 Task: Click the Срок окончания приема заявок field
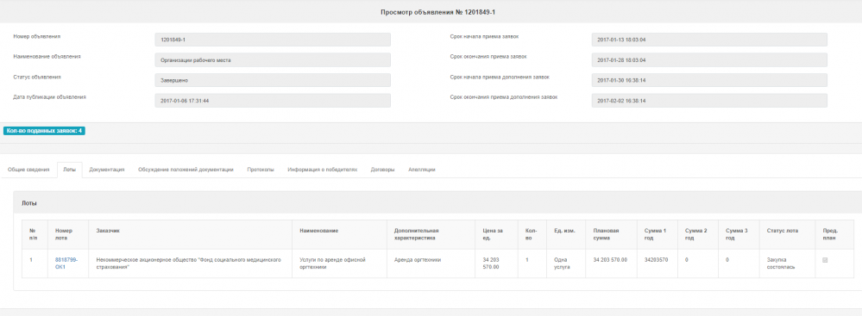[x=709, y=59]
